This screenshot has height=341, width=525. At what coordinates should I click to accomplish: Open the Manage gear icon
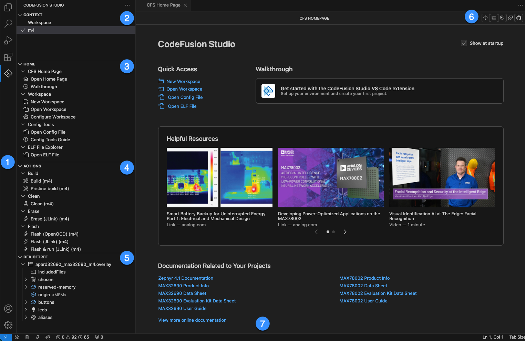[8, 325]
